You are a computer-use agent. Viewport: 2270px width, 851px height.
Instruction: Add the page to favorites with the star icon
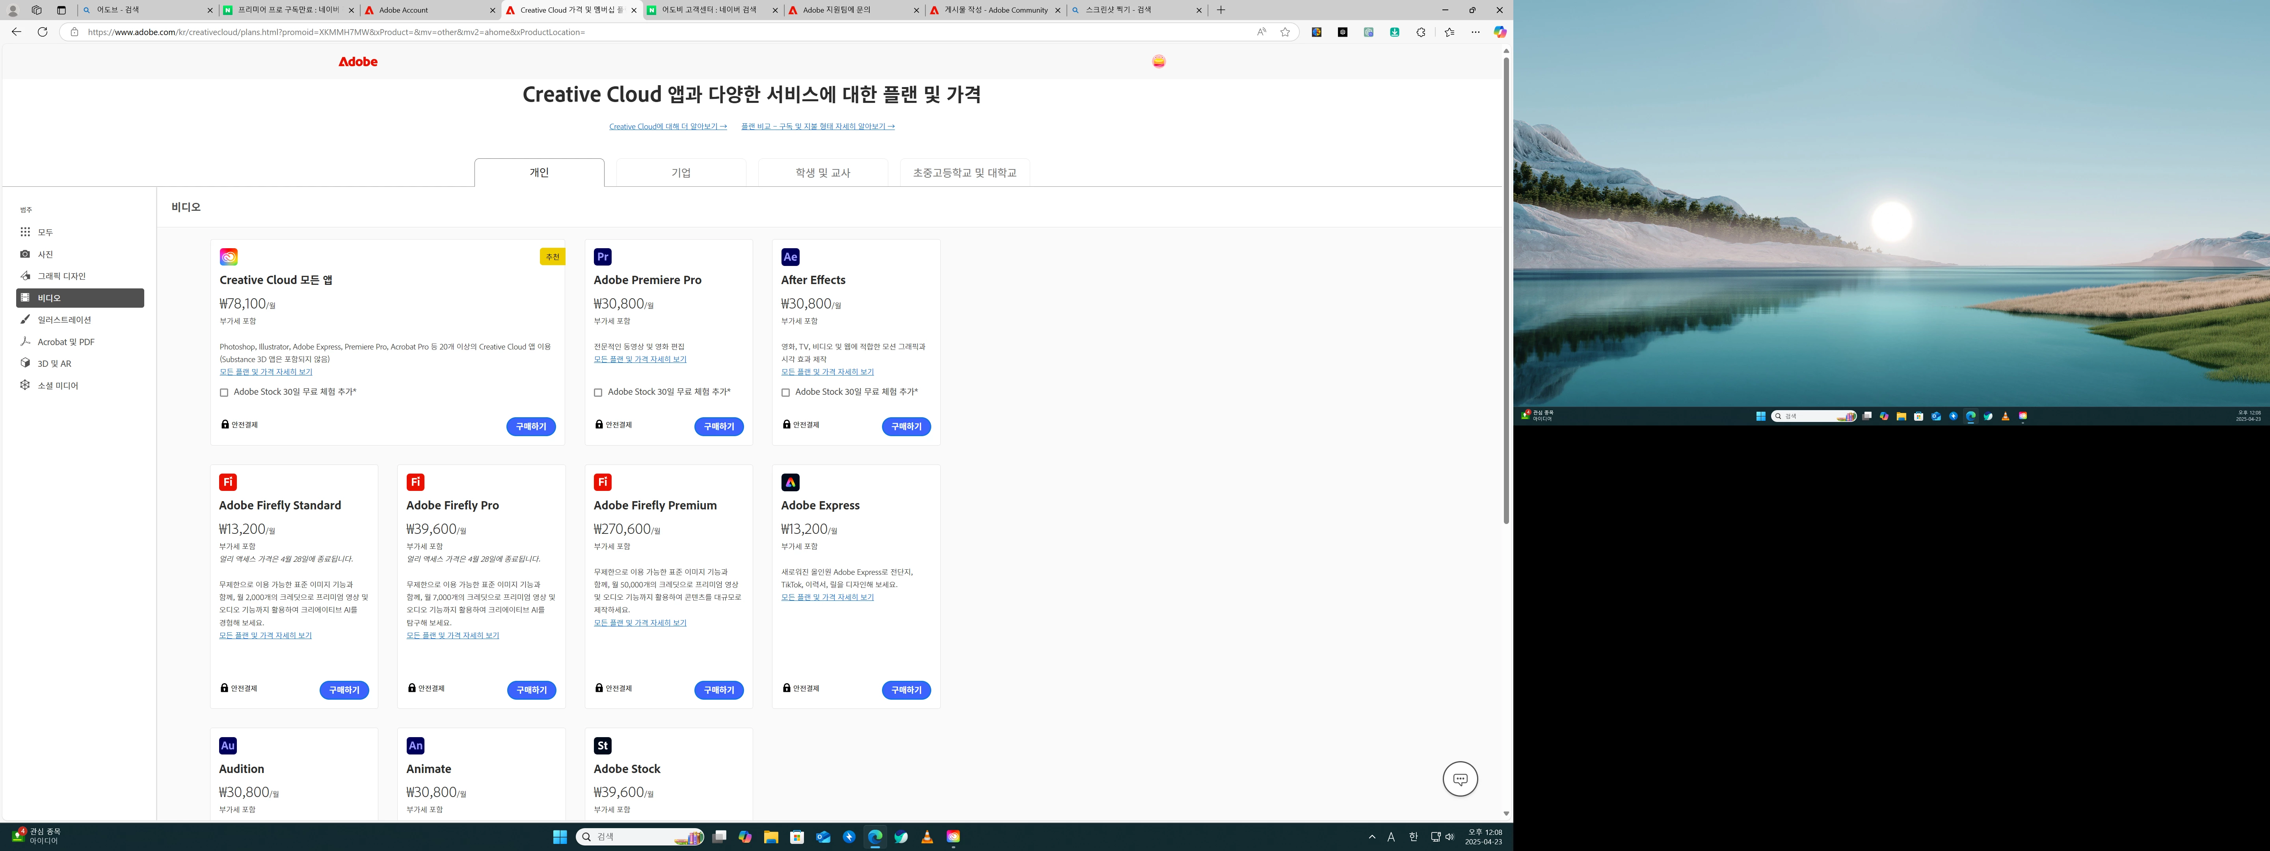click(1285, 32)
